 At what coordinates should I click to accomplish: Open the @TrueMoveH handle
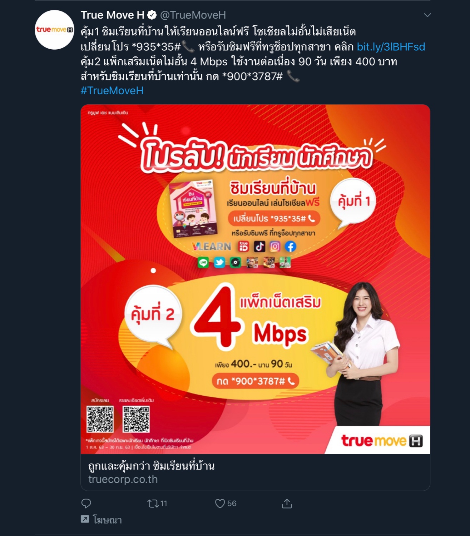point(193,15)
